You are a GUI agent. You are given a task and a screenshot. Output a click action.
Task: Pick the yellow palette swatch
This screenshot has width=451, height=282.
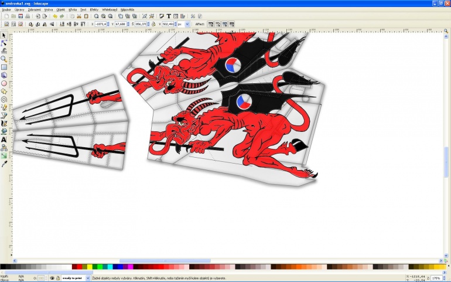90,267
